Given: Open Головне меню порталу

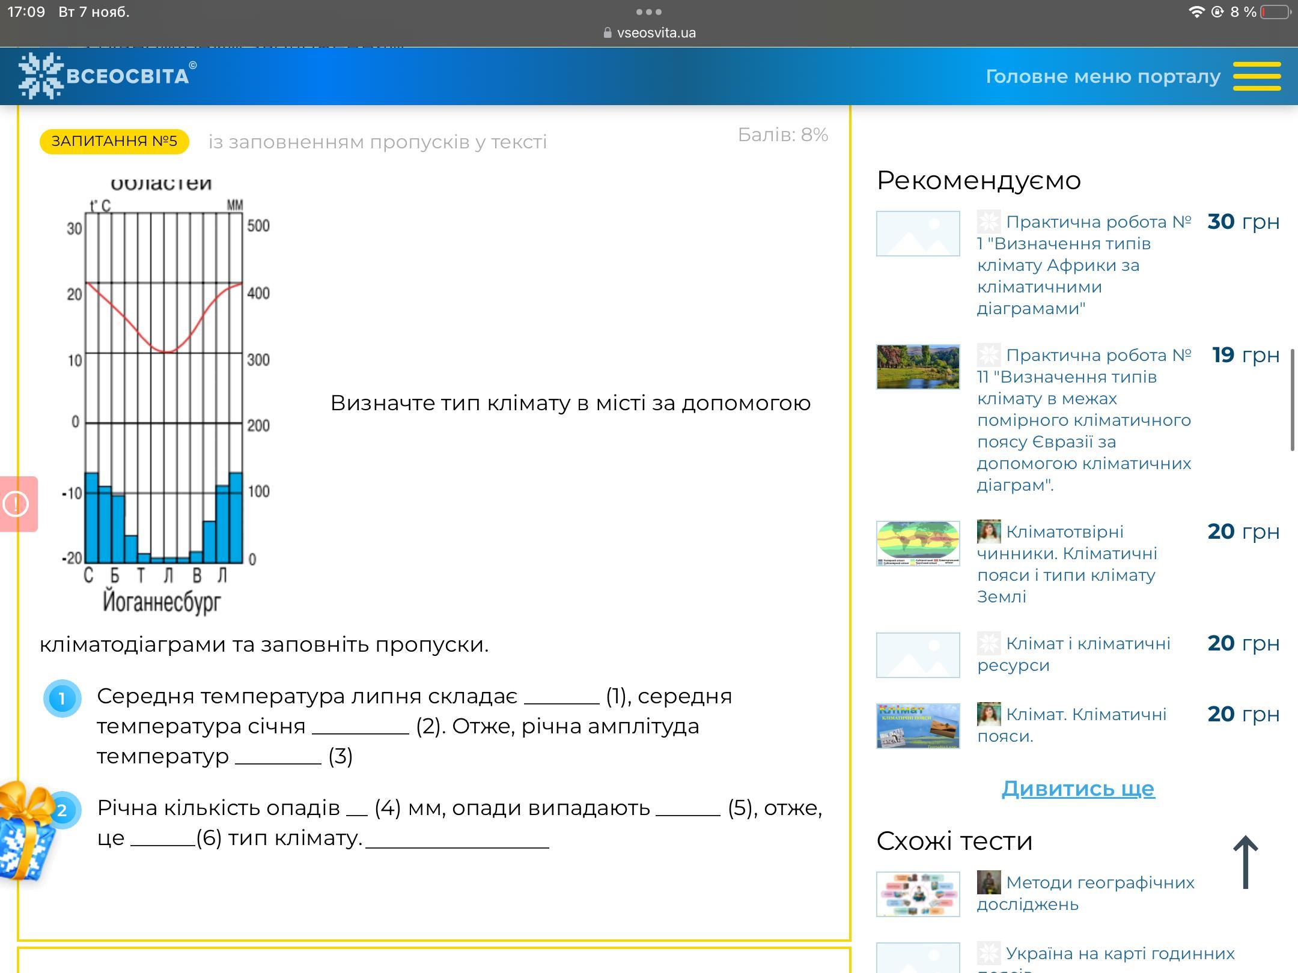Looking at the screenshot, I should (x=1102, y=76).
